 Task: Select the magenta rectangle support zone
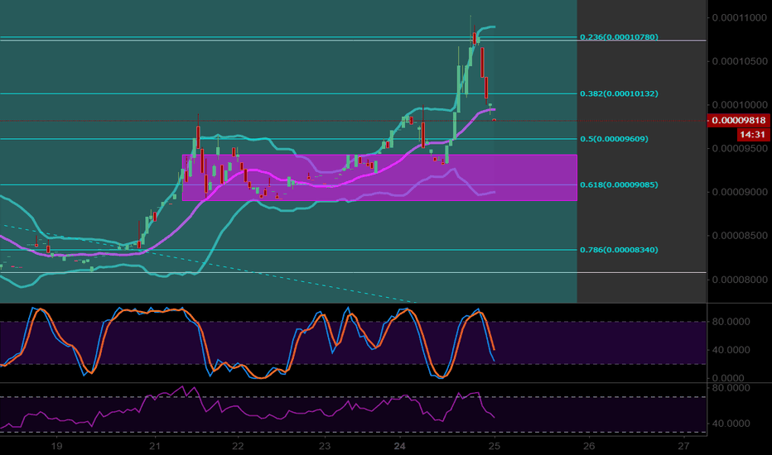click(x=379, y=178)
